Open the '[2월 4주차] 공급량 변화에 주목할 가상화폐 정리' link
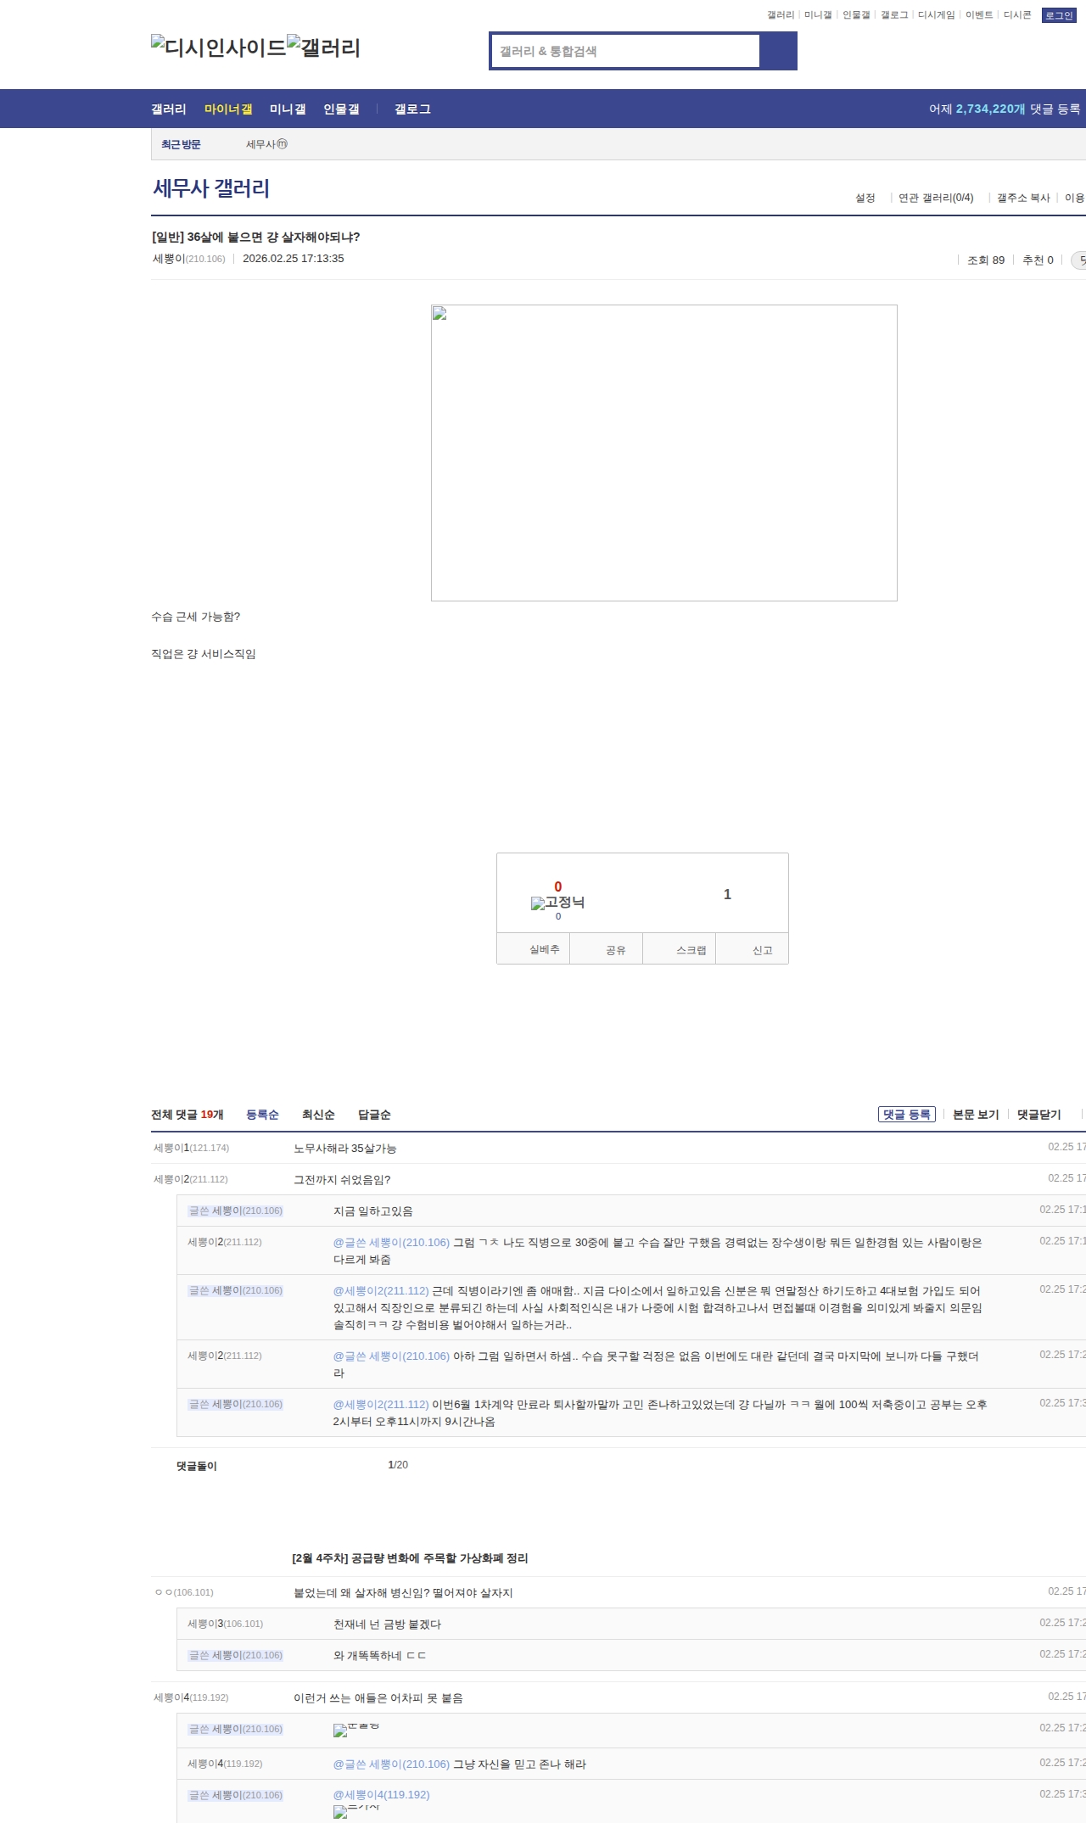This screenshot has height=1823, width=1086. (x=410, y=1558)
